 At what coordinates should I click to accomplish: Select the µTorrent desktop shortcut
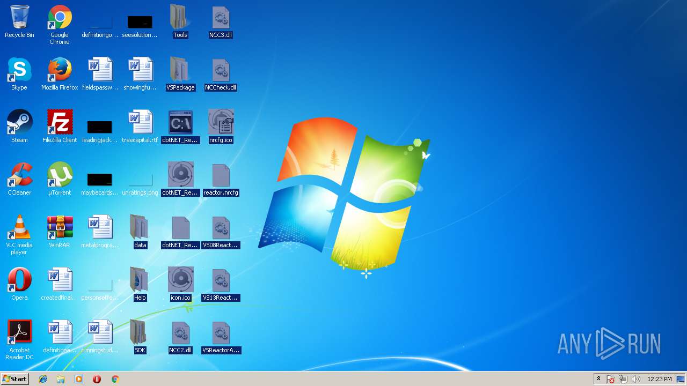pos(60,180)
